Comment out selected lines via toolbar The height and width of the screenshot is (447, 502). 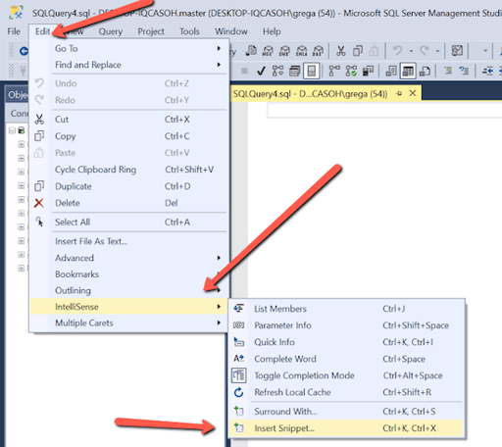pos(448,71)
